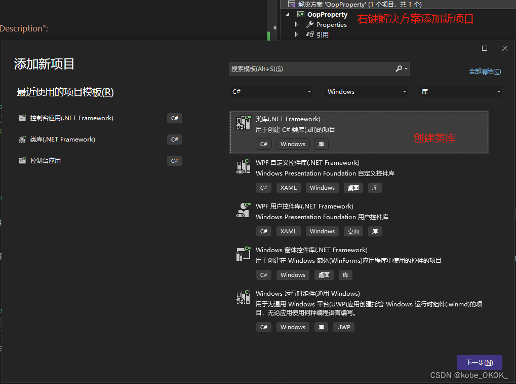Screen dimensions: 516x384
Task: Select the Properties item in Solution Explorer
Action: (x=331, y=25)
